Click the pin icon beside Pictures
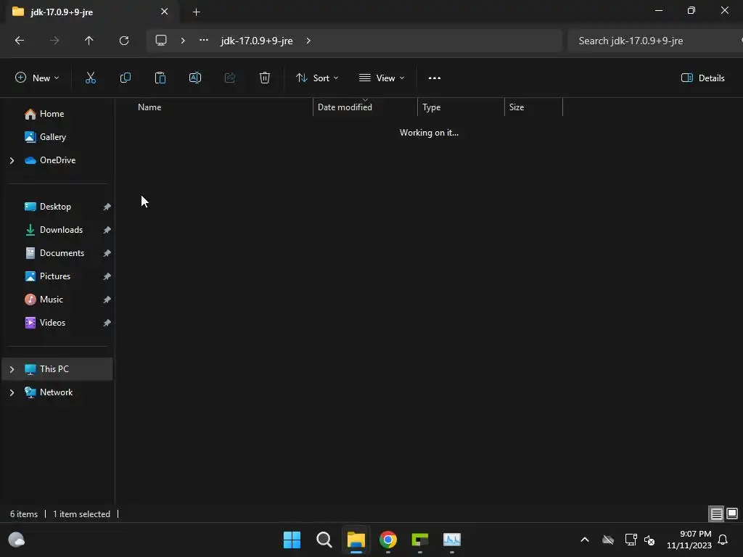The image size is (743, 557). click(107, 276)
